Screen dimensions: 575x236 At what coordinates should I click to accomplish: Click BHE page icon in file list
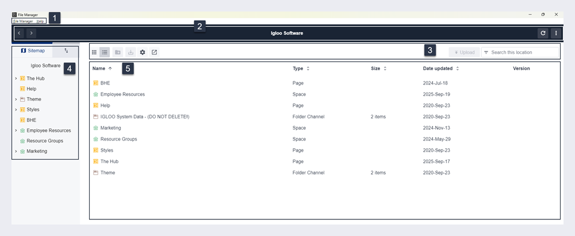click(x=95, y=83)
